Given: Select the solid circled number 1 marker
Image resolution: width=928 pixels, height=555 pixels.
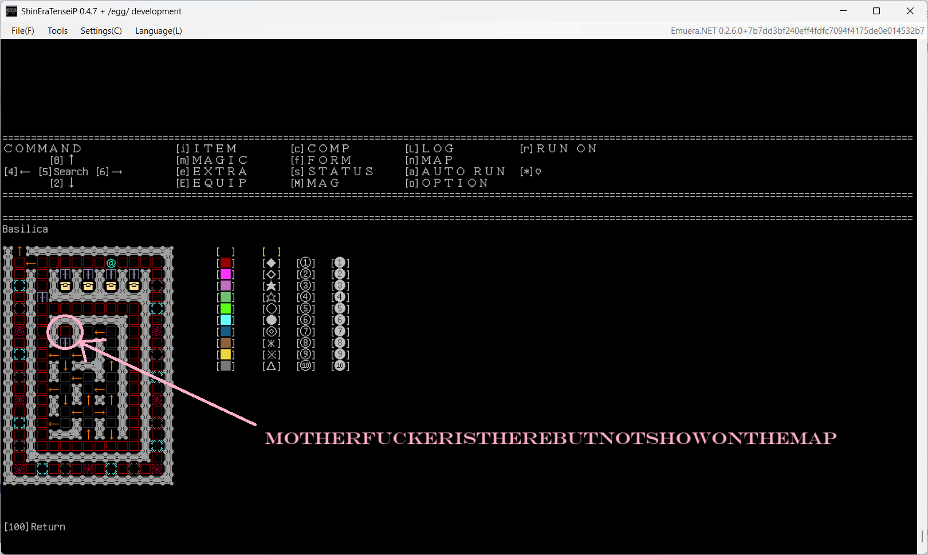Looking at the screenshot, I should pyautogui.click(x=340, y=263).
